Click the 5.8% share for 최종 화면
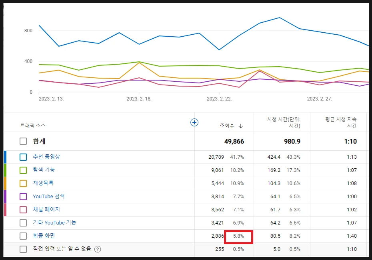The image size is (372, 260). pyautogui.click(x=238, y=236)
